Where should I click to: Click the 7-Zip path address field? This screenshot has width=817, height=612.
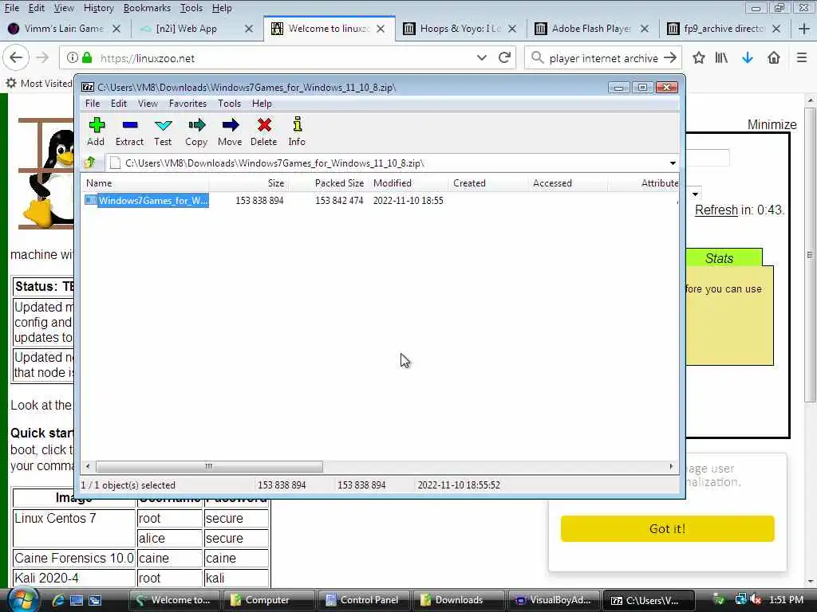(387, 163)
